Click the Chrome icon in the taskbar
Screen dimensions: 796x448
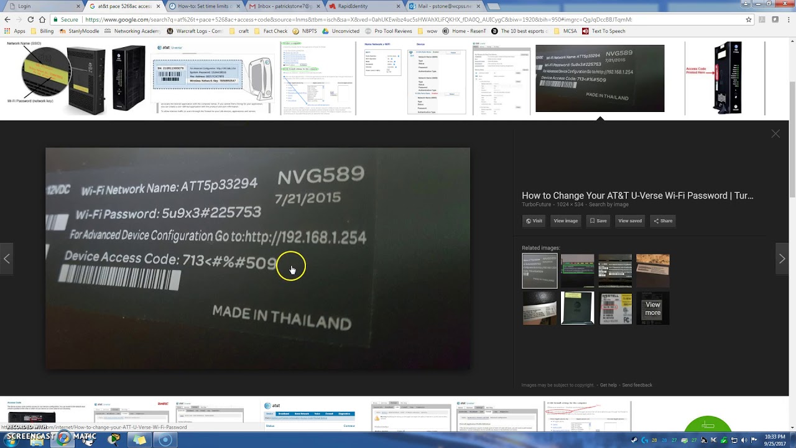click(x=63, y=439)
